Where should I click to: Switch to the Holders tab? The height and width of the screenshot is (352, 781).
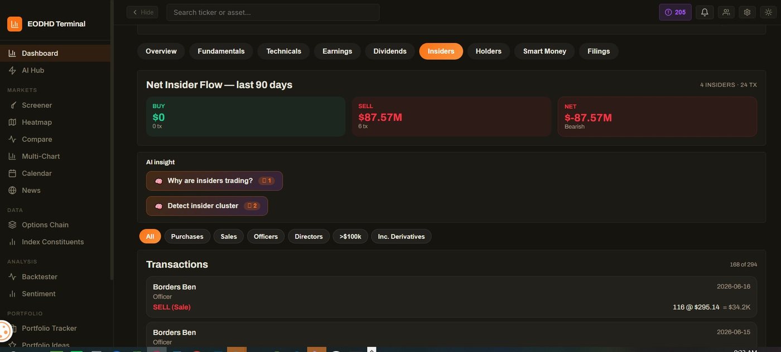tap(489, 51)
